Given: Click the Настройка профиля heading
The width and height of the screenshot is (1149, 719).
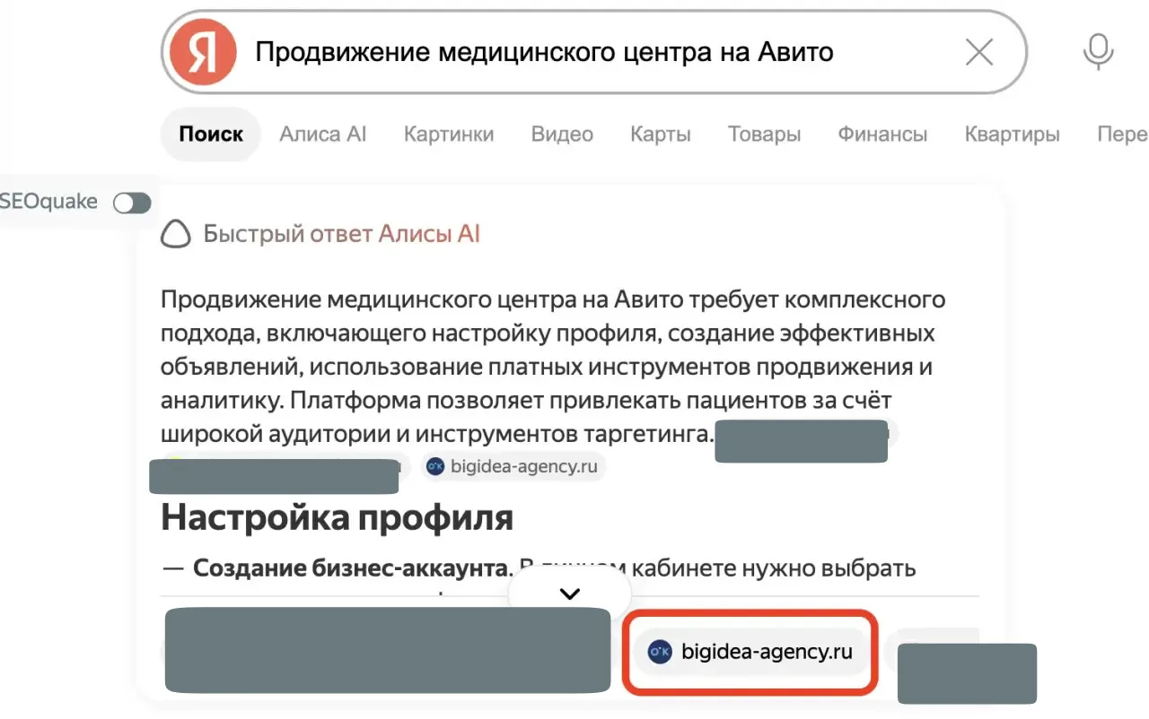Looking at the screenshot, I should 337,517.
